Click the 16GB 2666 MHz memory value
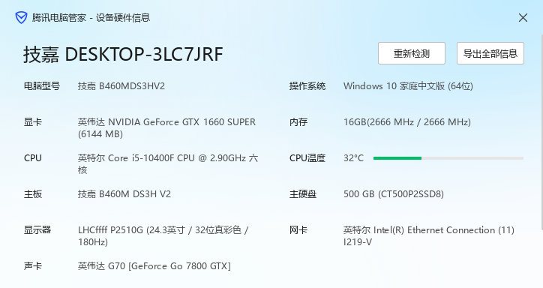 (x=407, y=121)
